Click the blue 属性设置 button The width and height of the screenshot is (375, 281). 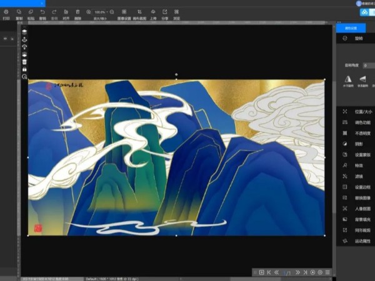click(351, 28)
